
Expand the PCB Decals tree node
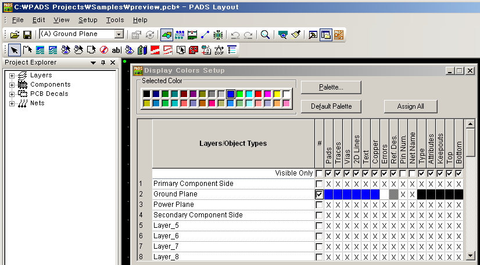(x=12, y=94)
